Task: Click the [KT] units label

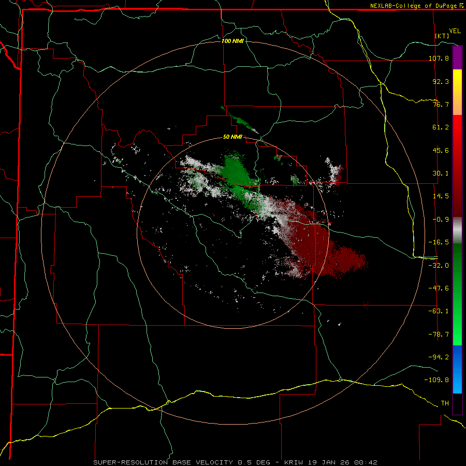Action: coord(442,36)
